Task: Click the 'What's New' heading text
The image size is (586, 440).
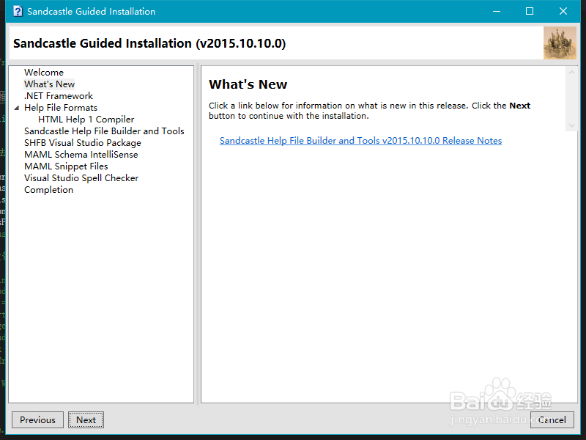Action: click(248, 84)
